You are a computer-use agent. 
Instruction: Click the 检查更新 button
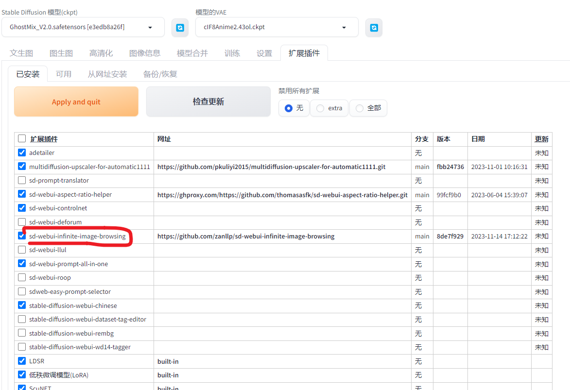(208, 102)
